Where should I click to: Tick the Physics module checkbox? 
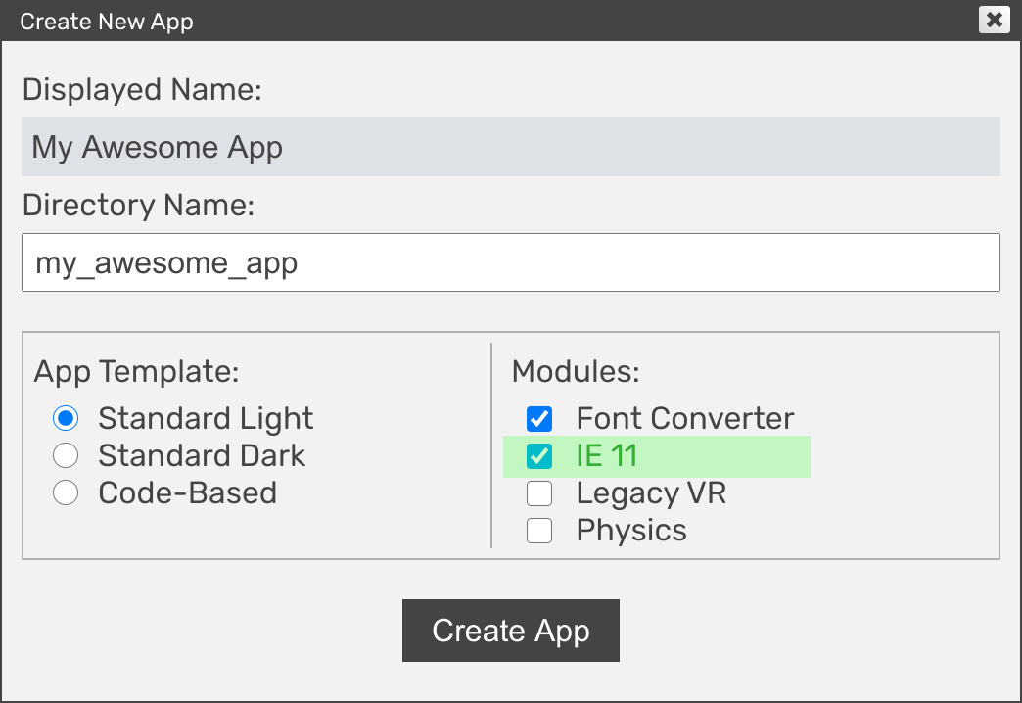[539, 531]
